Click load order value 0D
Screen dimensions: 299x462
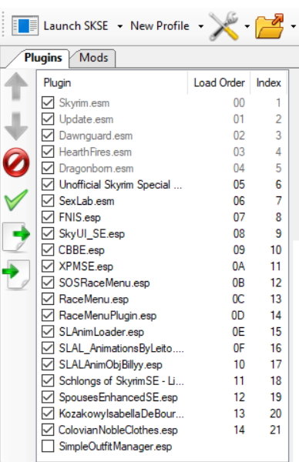(x=238, y=315)
